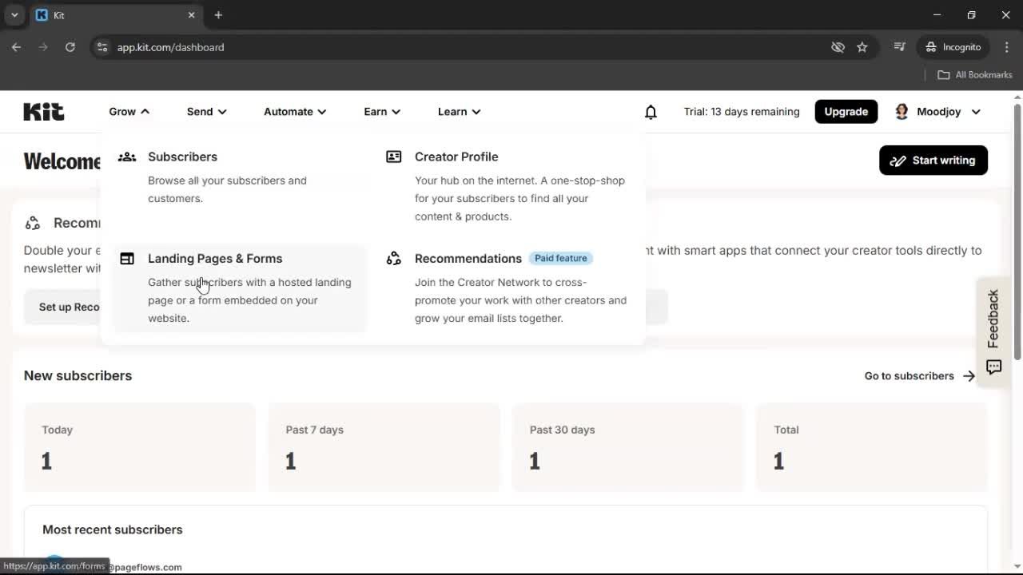Open the Earn menu
Screen dimensions: 1023x575
tap(381, 112)
